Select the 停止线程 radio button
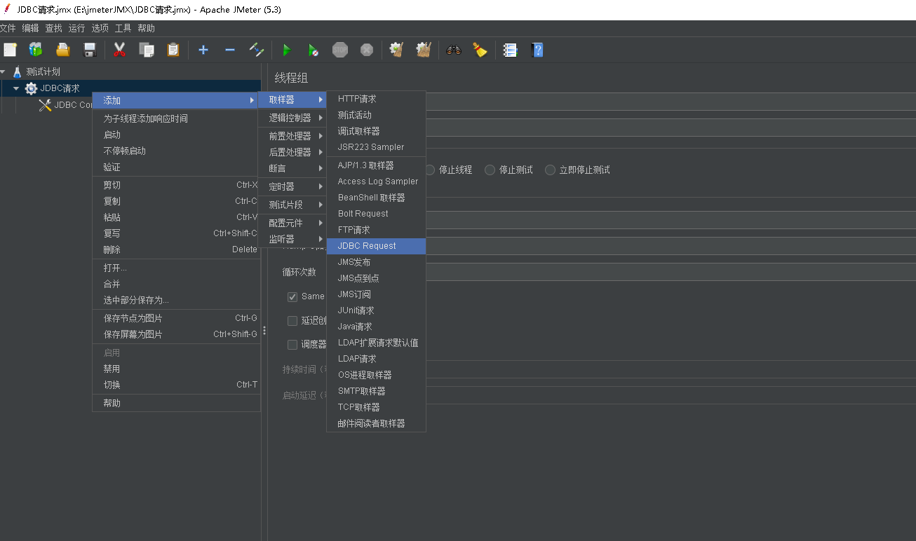This screenshot has width=916, height=541. click(429, 170)
